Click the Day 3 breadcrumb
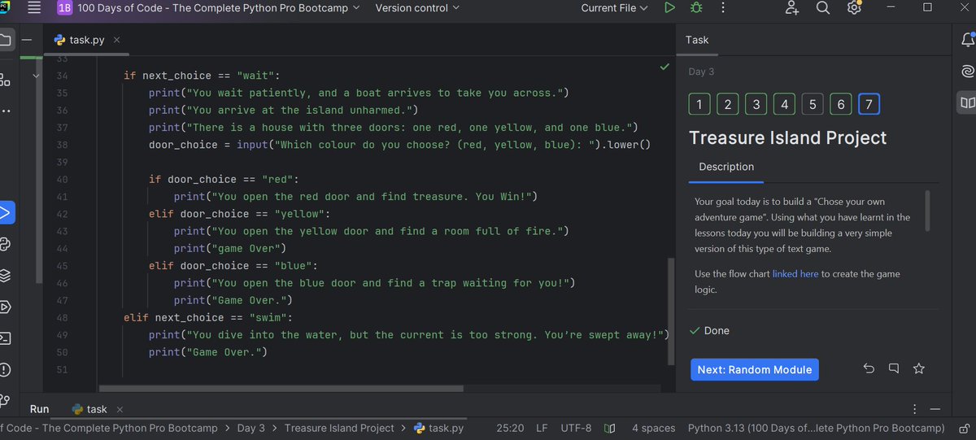Viewport: 976px width, 440px height. (x=251, y=428)
